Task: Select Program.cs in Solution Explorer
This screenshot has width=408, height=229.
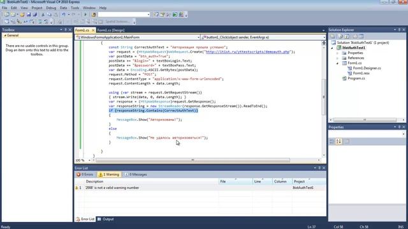Action: coord(356,78)
